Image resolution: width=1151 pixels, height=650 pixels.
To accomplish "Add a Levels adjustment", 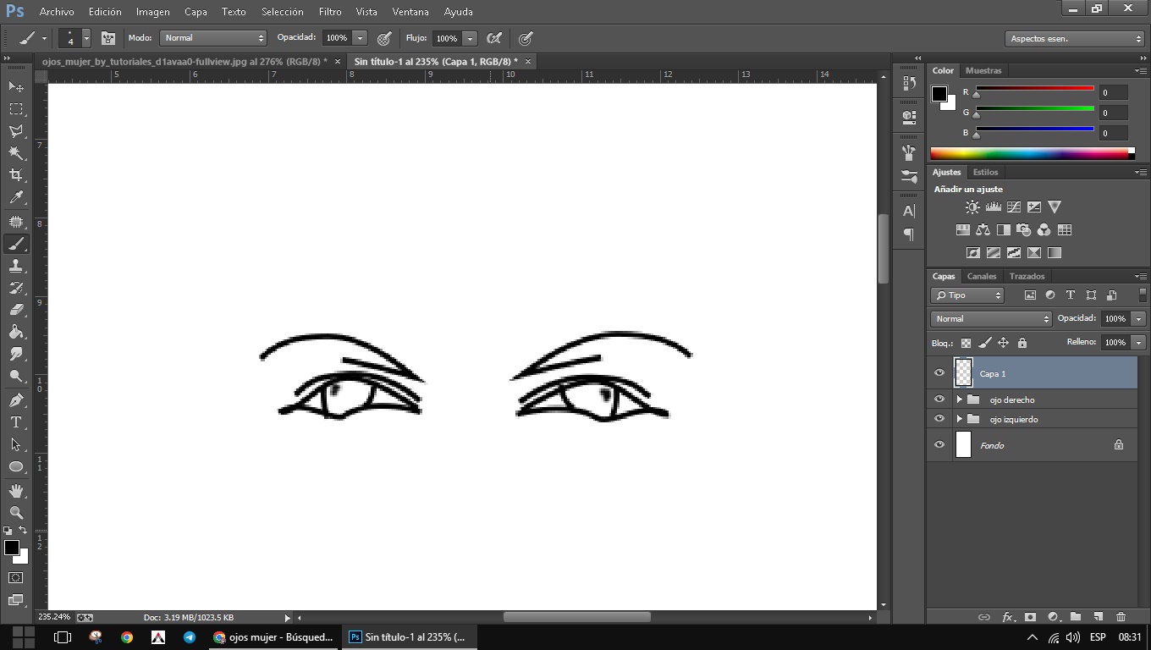I will point(993,207).
